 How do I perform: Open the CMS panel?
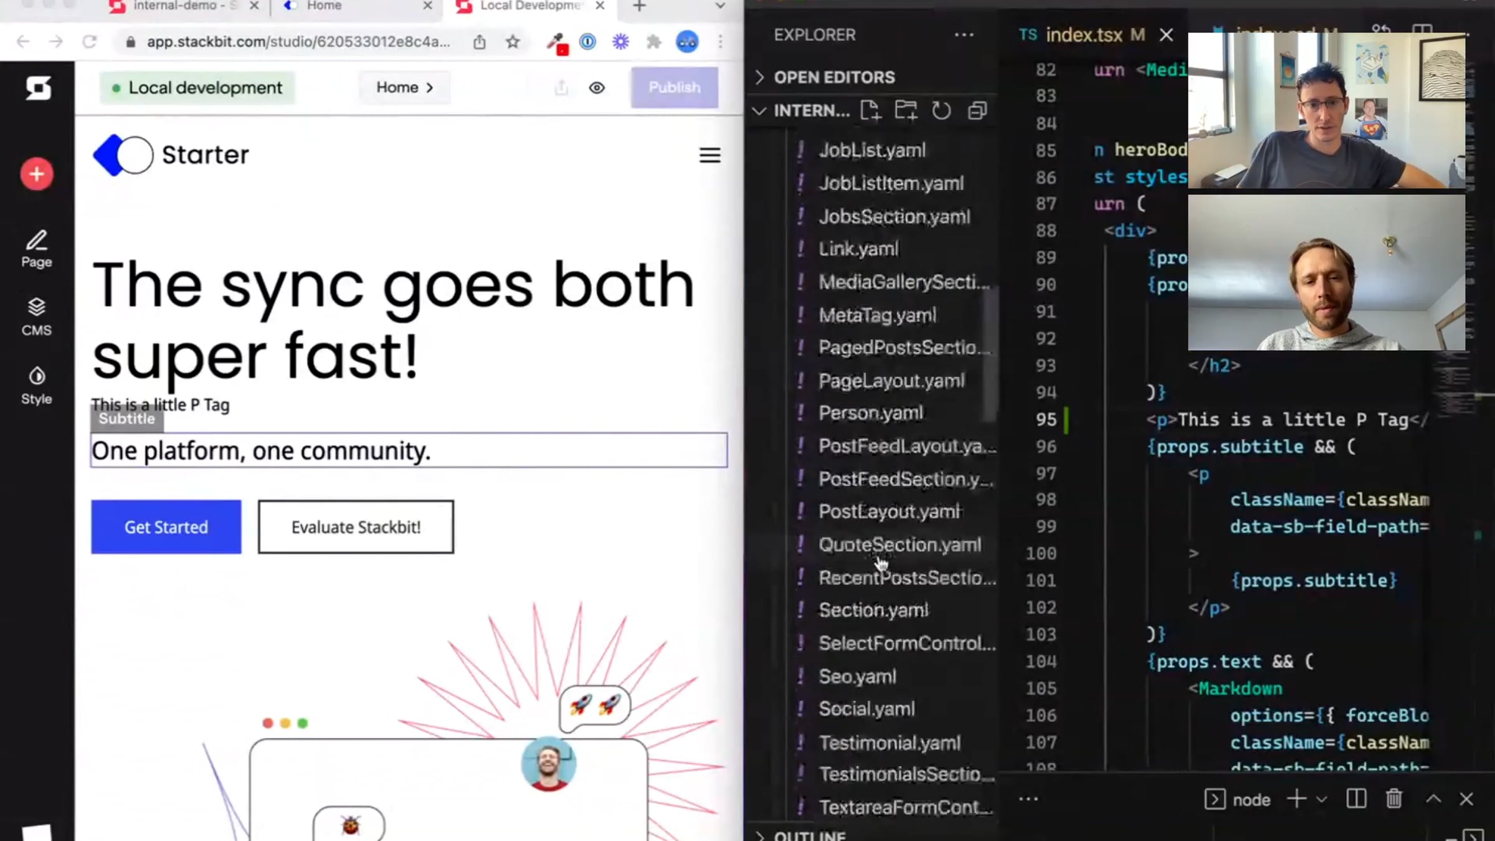[37, 317]
